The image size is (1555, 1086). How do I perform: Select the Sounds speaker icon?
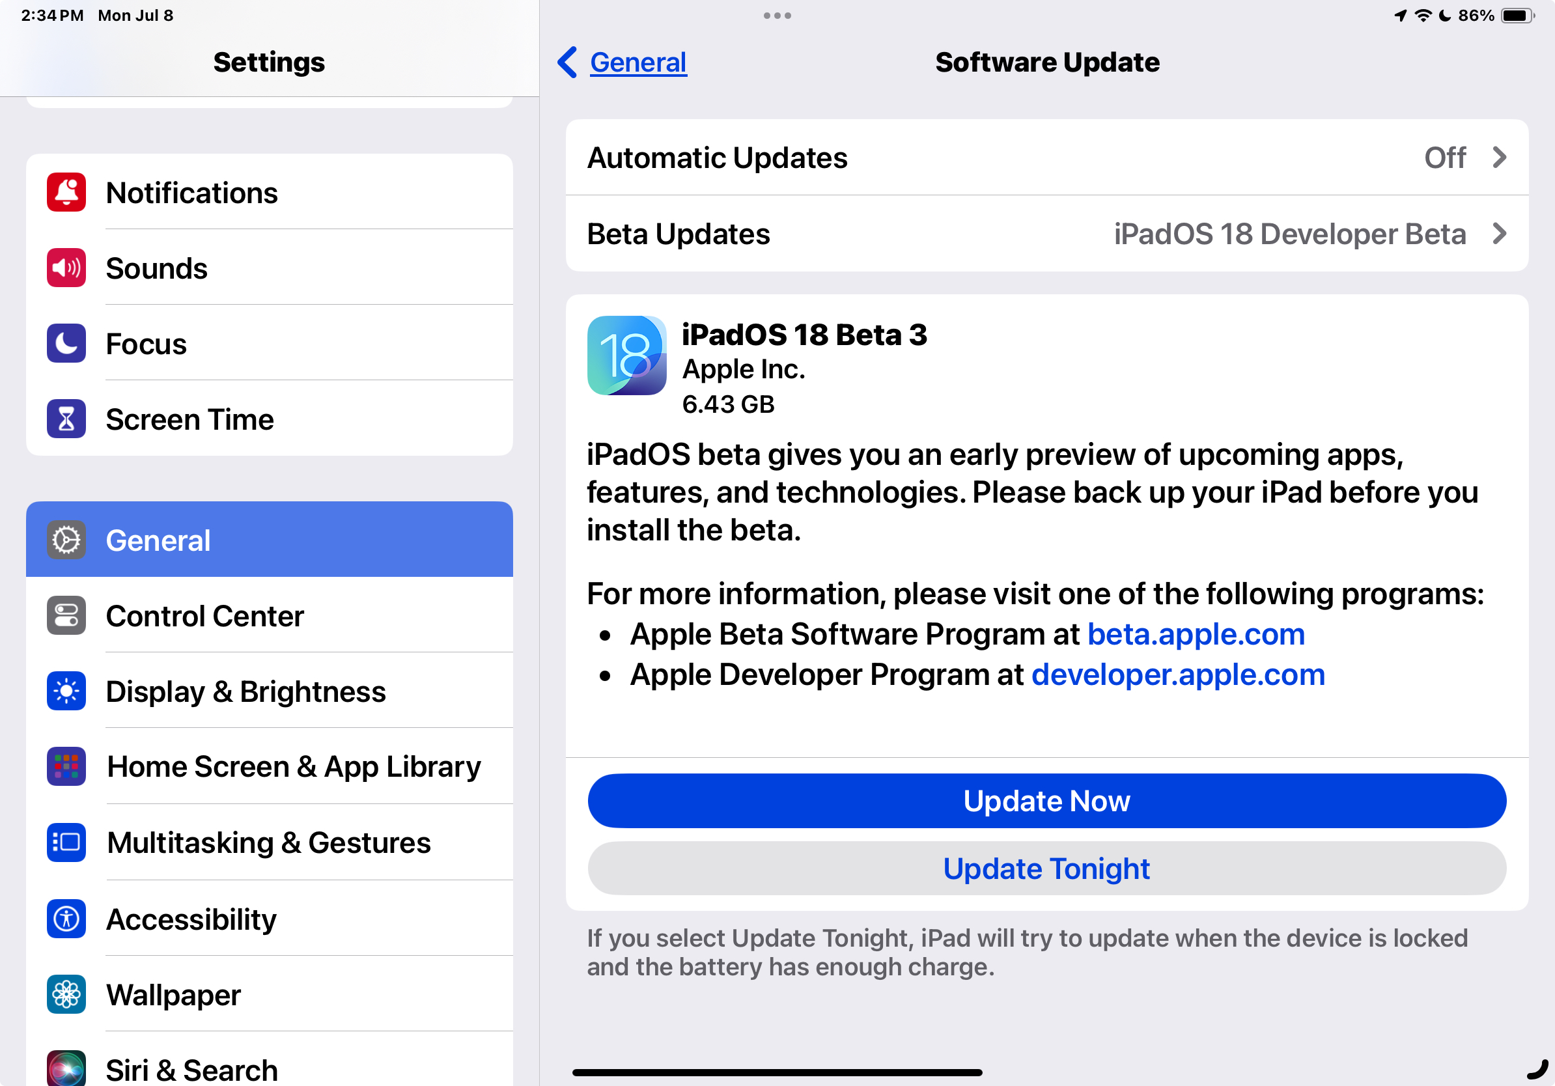tap(66, 268)
